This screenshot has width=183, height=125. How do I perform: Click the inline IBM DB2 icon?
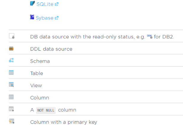pos(150,36)
